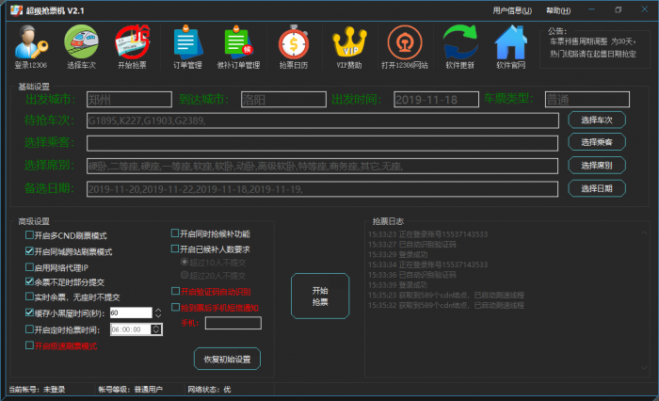Click the 手机 phone number input field

226,323
